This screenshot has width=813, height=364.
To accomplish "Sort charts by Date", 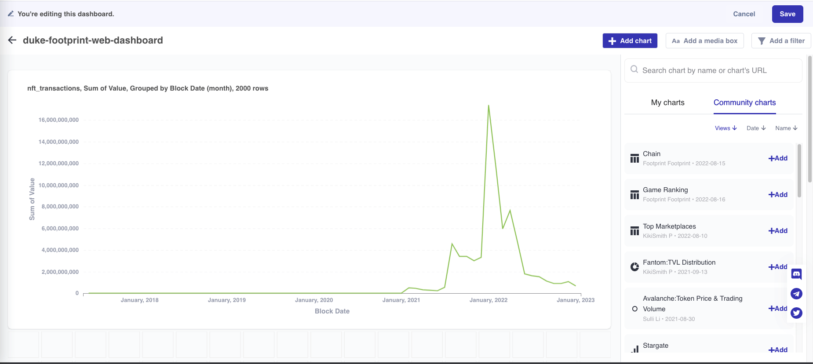I will pos(756,128).
